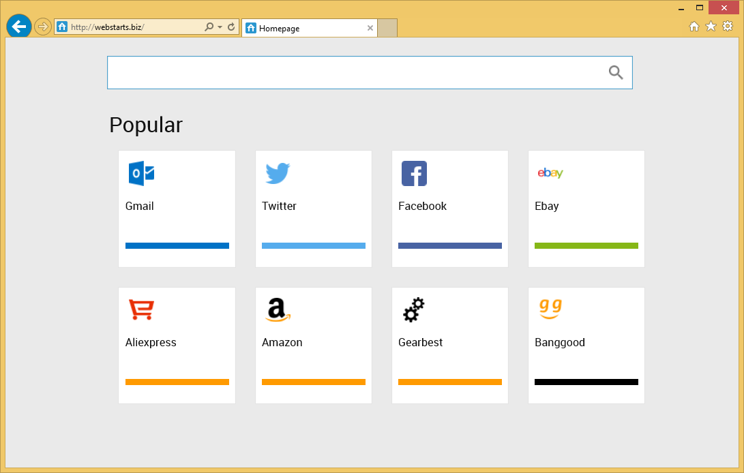The image size is (744, 473).
Task: Click the browser Home icon
Action: tap(694, 27)
